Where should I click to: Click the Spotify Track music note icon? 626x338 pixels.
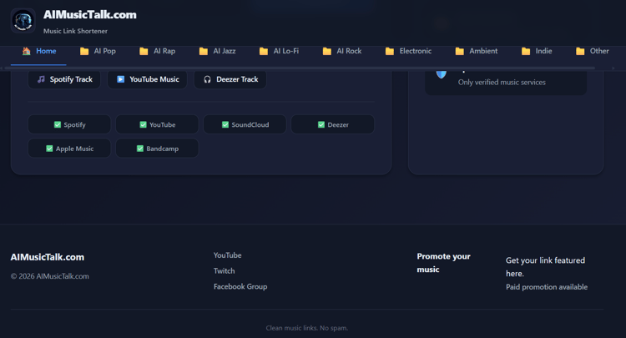pos(41,79)
